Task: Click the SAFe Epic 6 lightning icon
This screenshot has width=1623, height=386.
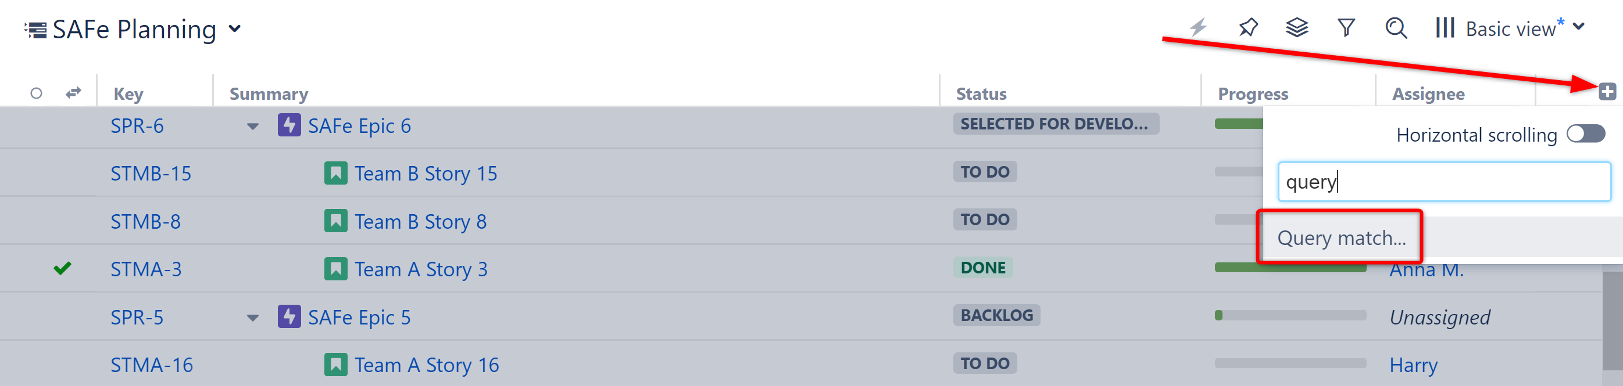Action: [x=289, y=125]
